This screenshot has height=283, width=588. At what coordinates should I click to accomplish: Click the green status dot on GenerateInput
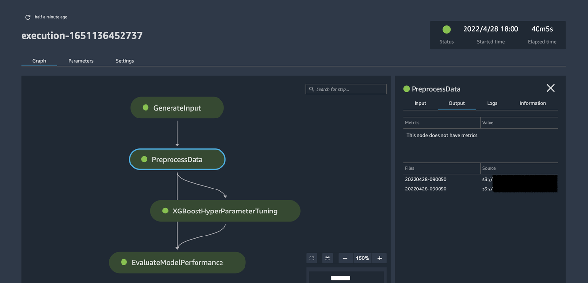click(146, 108)
